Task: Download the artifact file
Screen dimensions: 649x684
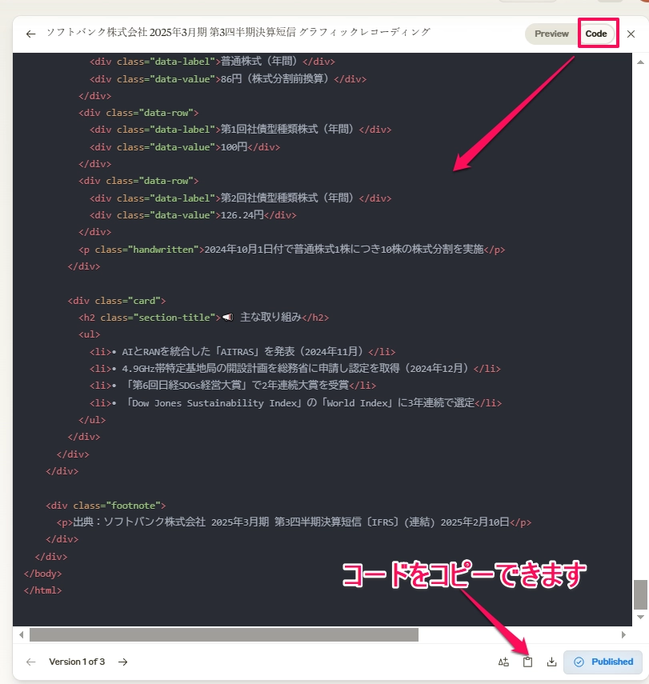Action: [x=551, y=662]
